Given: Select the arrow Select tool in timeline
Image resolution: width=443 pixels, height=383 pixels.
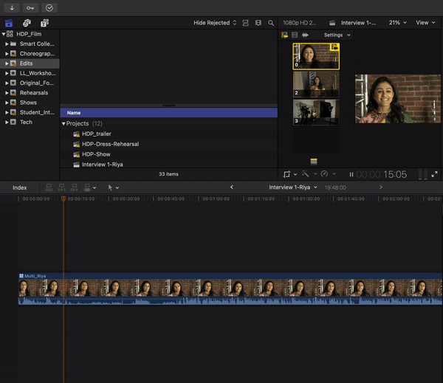Looking at the screenshot, I should point(111,187).
